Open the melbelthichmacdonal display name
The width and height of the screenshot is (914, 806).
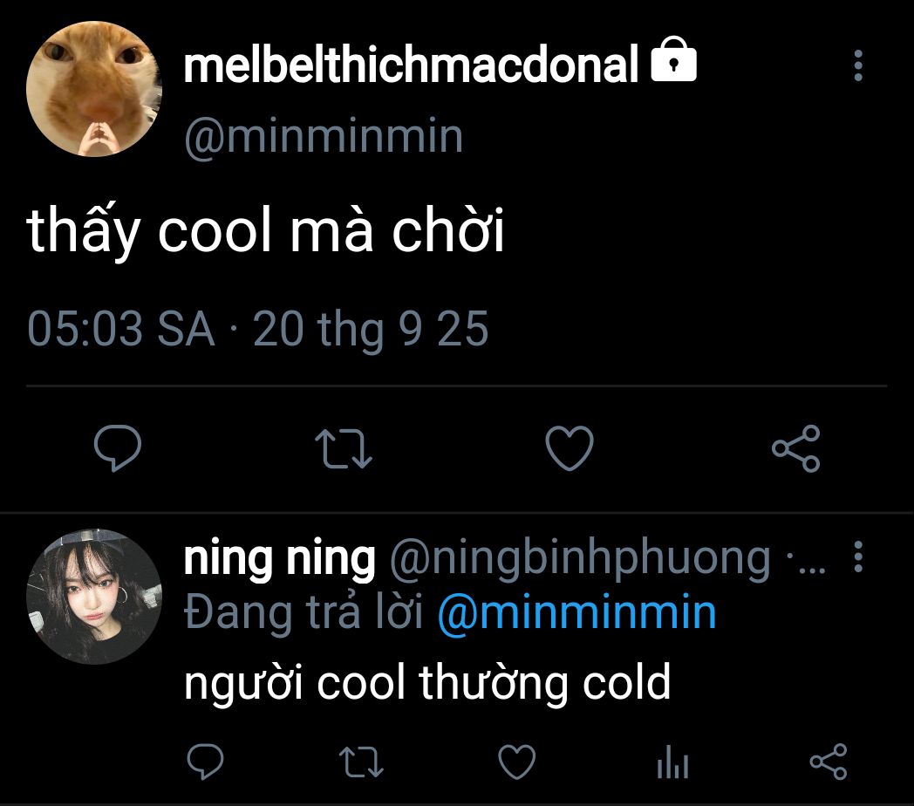pyautogui.click(x=412, y=65)
